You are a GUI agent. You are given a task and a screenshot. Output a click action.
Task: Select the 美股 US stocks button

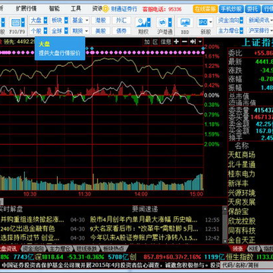point(101,31)
